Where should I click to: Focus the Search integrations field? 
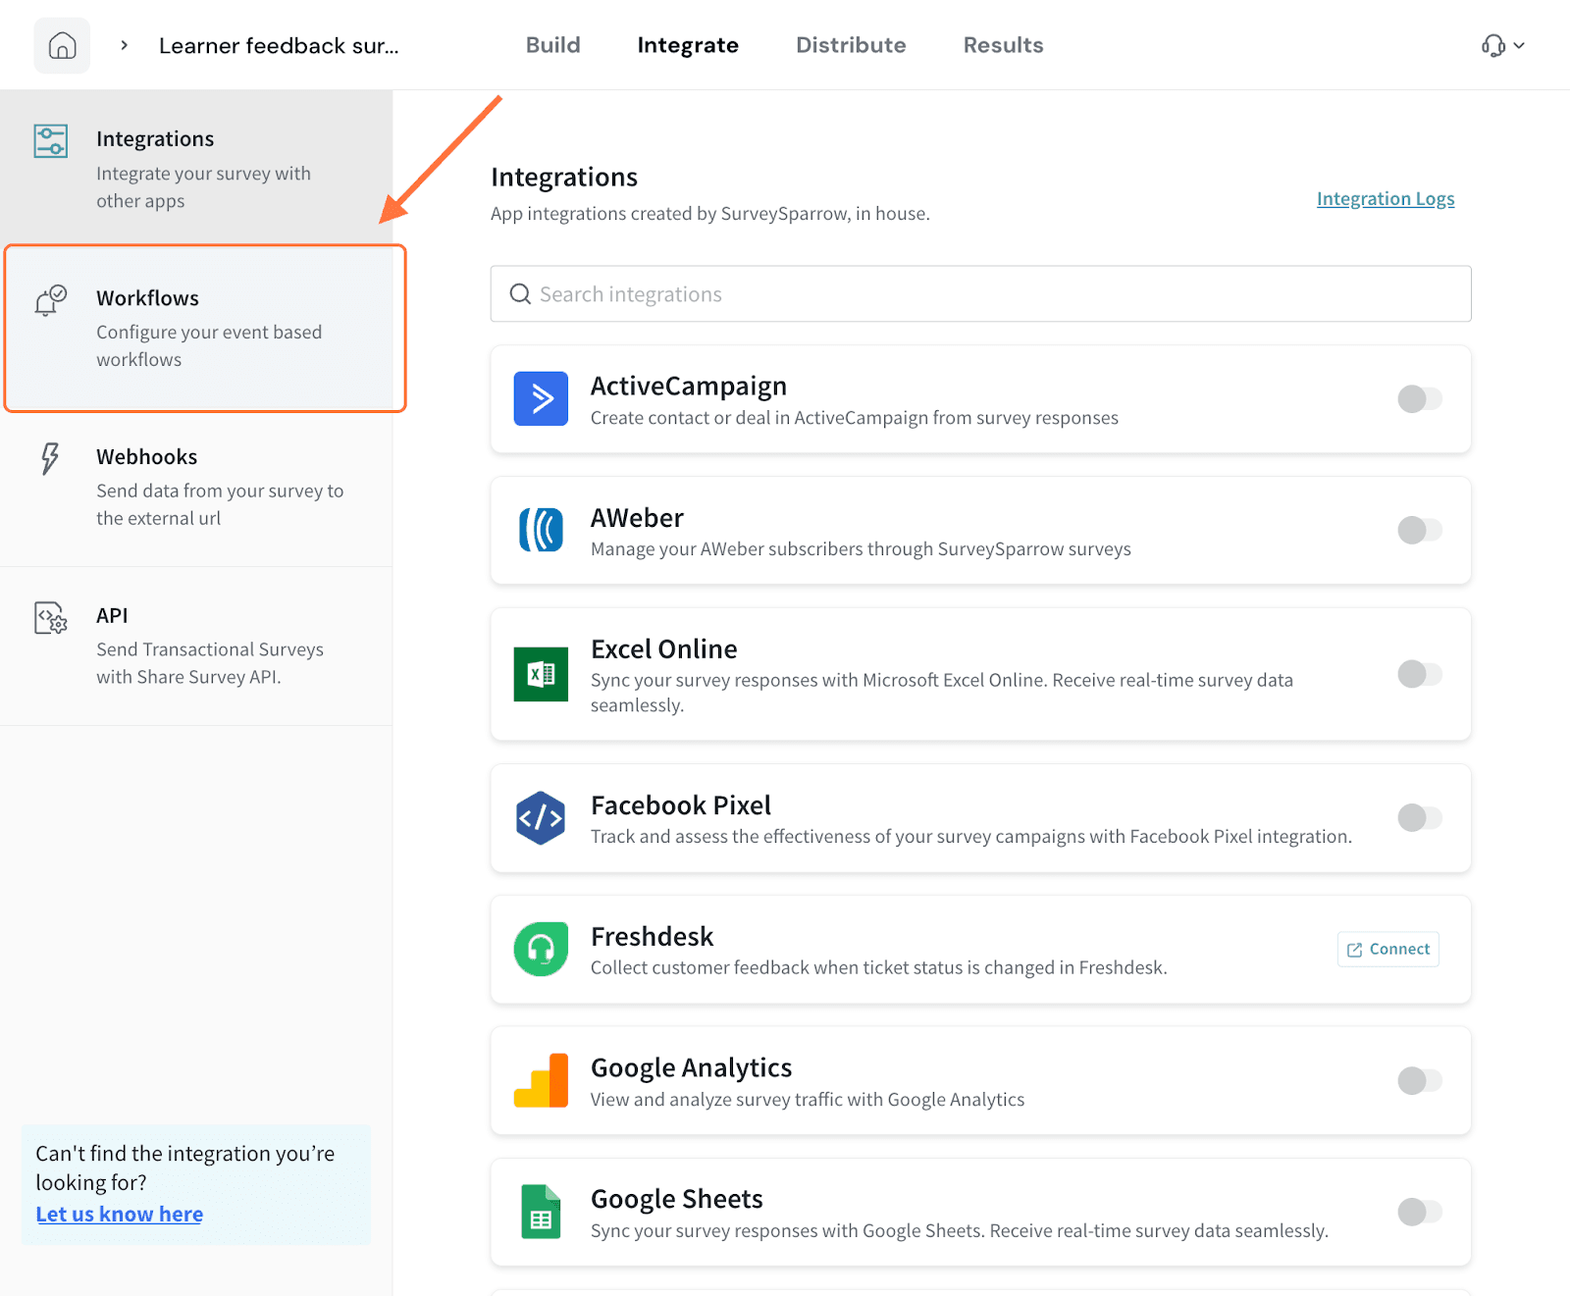coord(981,294)
